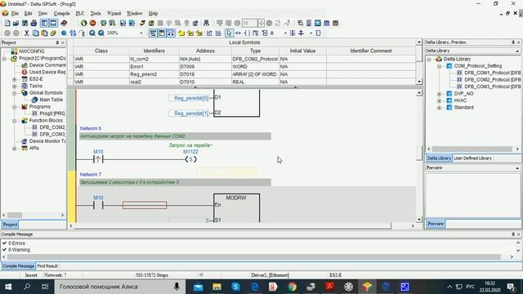Open the Compile menu
The image size is (523, 294).
tap(62, 13)
